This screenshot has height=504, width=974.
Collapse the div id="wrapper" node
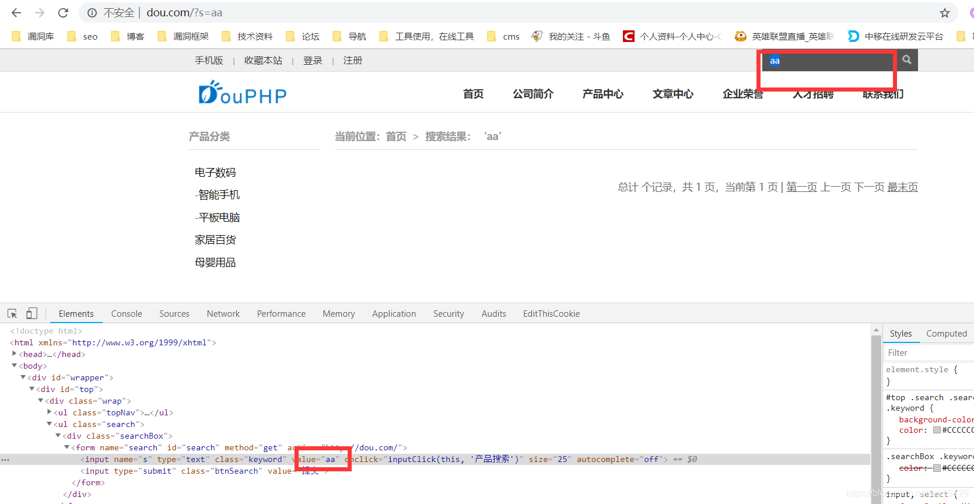click(x=23, y=377)
